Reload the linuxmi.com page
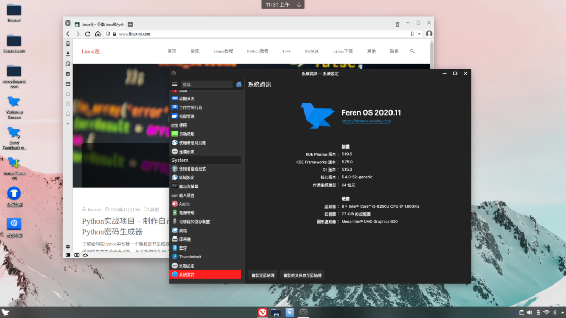Screen dimensions: 566x318 coord(88,34)
